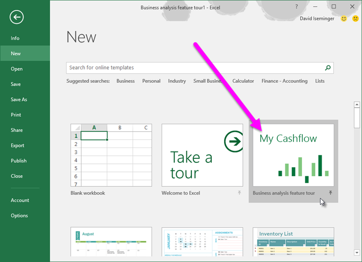This screenshot has height=262, width=362.
Task: Click the scrollbar up arrow
Action: tap(357, 105)
